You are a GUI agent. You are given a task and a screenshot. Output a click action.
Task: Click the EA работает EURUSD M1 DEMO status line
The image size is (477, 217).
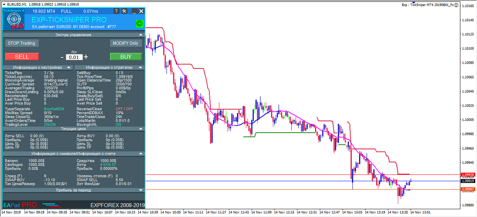74,27
